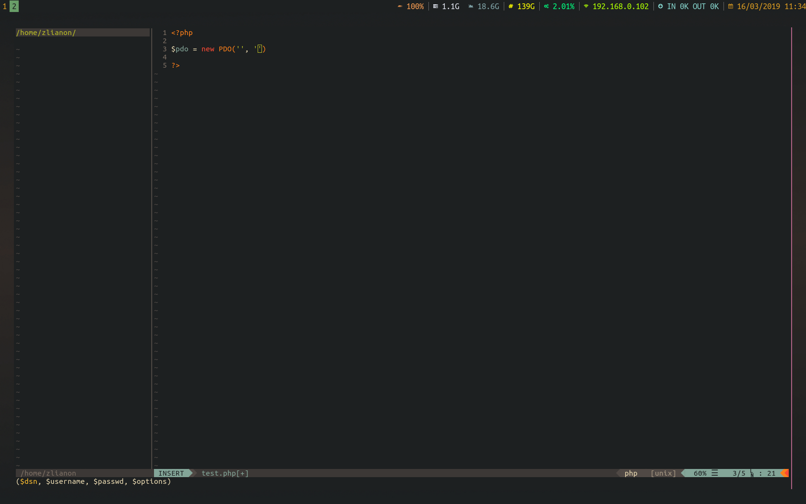The image size is (806, 504).
Task: Expand the /home/zlianon/ node in NERDTree
Action: 46,32
